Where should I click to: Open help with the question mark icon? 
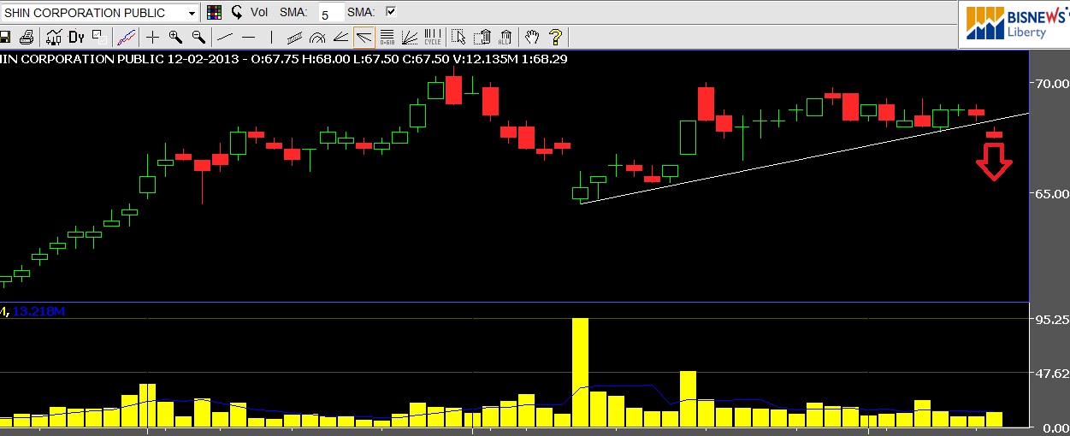pos(555,37)
